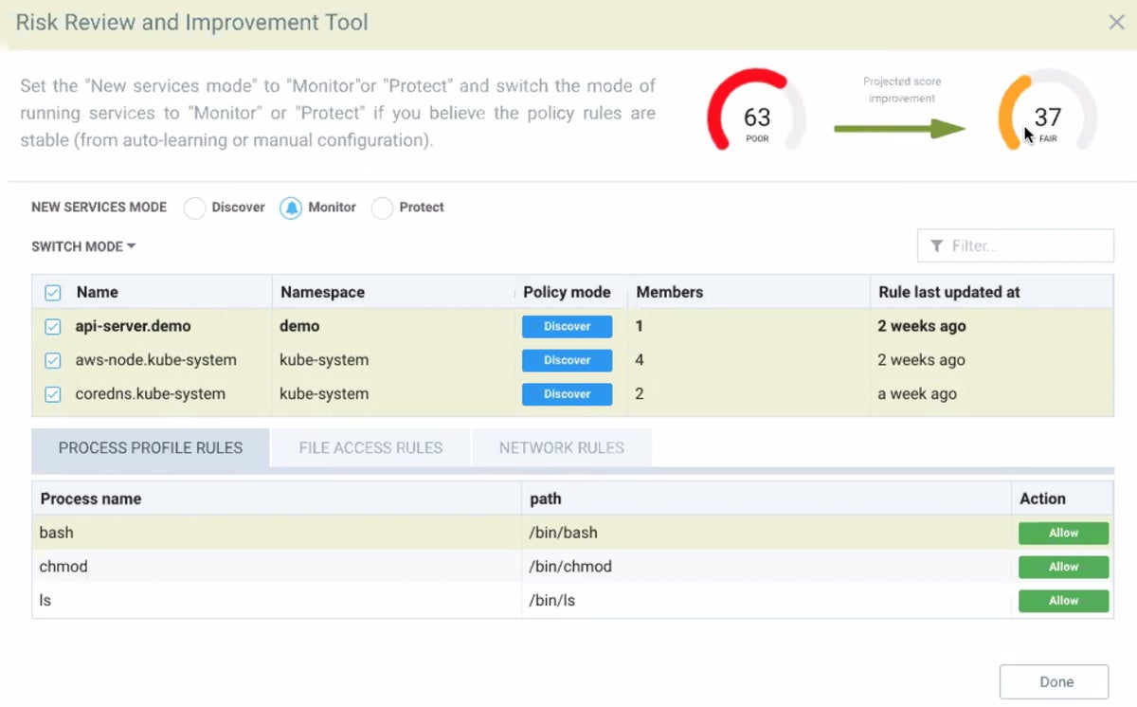
Task: Switch to the Network Rules tab
Action: coord(562,447)
